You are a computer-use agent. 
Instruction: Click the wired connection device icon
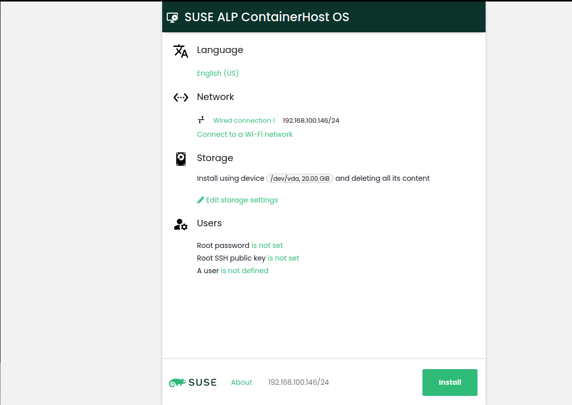[x=201, y=120]
